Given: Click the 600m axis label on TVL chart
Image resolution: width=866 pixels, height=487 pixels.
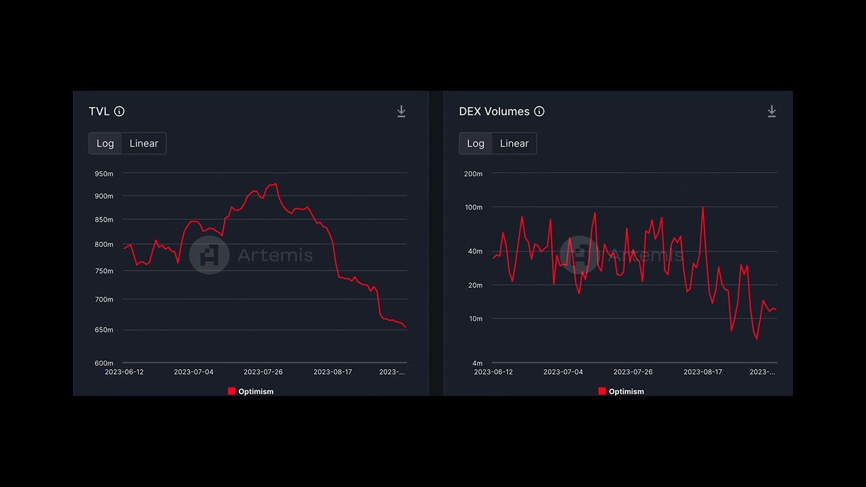Looking at the screenshot, I should point(104,363).
